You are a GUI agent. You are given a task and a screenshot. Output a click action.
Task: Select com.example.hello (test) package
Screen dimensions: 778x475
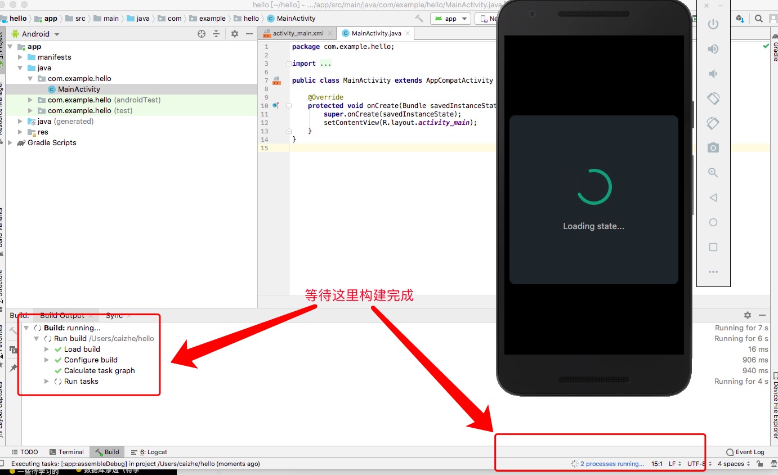pos(90,110)
